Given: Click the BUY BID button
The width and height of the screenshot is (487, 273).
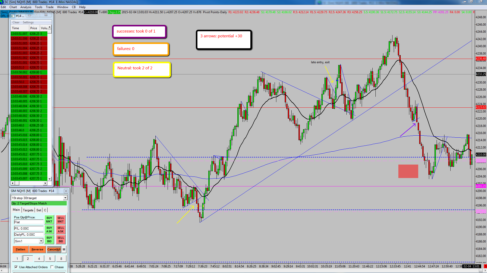Looking at the screenshot, I should click(x=49, y=239).
